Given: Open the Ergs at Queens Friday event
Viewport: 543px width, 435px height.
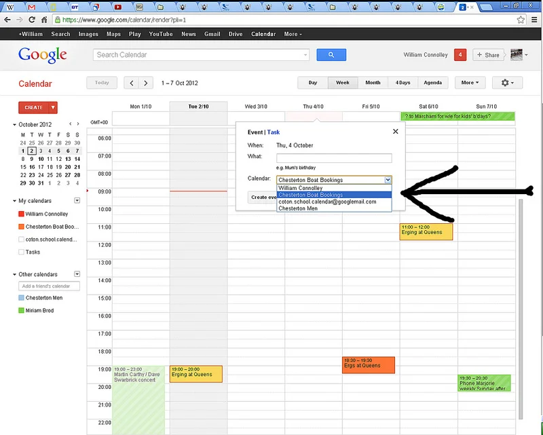Looking at the screenshot, I should click(369, 365).
